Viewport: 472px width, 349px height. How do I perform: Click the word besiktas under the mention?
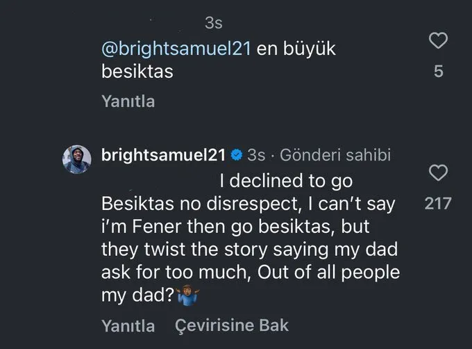pos(136,72)
